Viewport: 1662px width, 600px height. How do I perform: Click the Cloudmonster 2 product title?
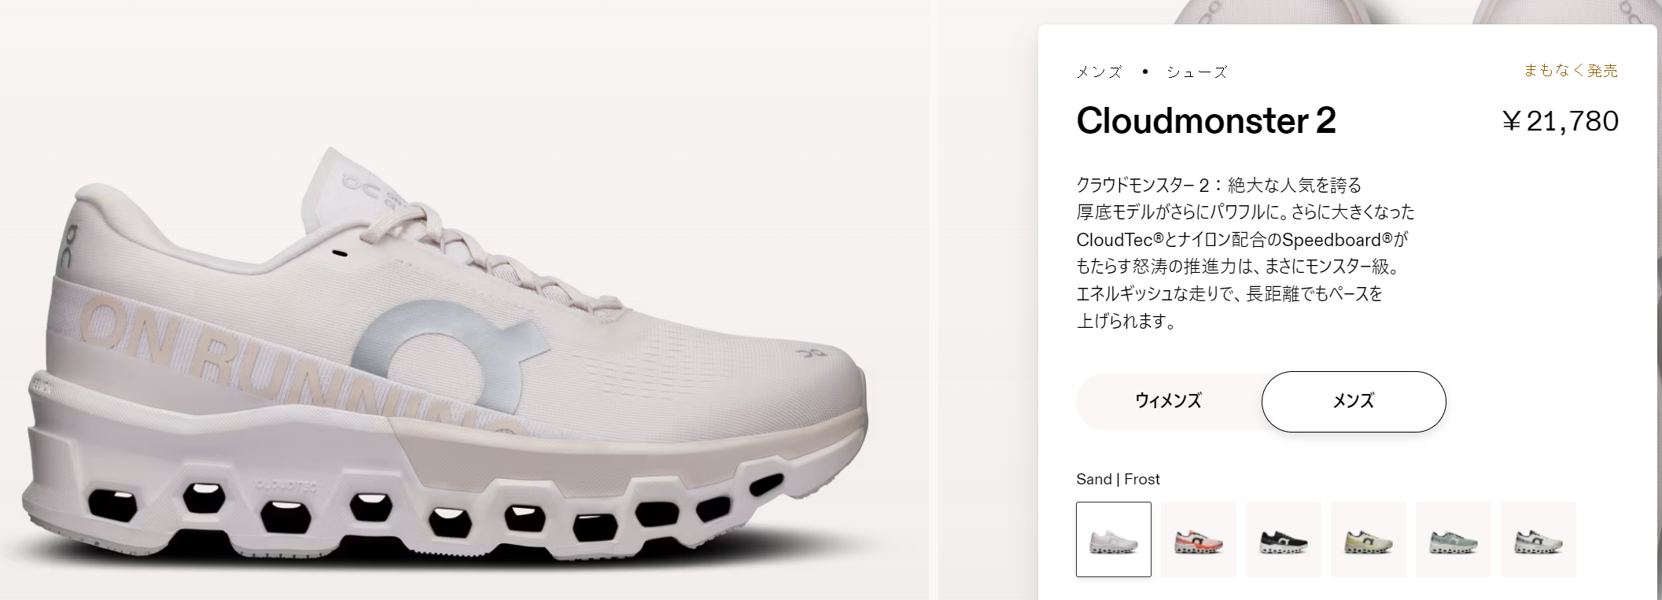(1206, 121)
